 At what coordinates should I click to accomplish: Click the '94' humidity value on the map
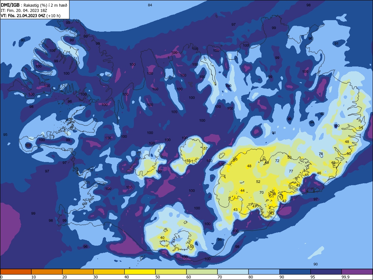pos(311,122)
